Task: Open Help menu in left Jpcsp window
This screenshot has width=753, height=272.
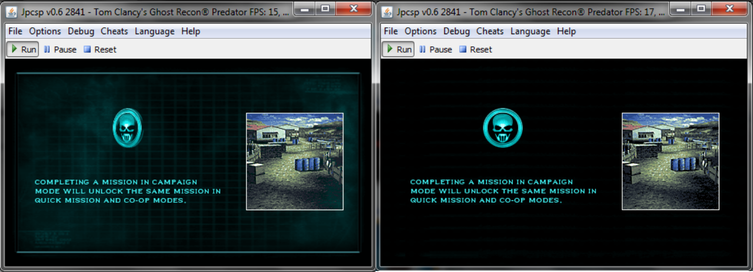Action: (191, 31)
